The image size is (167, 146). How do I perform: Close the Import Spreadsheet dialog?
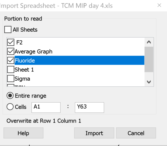(159, 5)
